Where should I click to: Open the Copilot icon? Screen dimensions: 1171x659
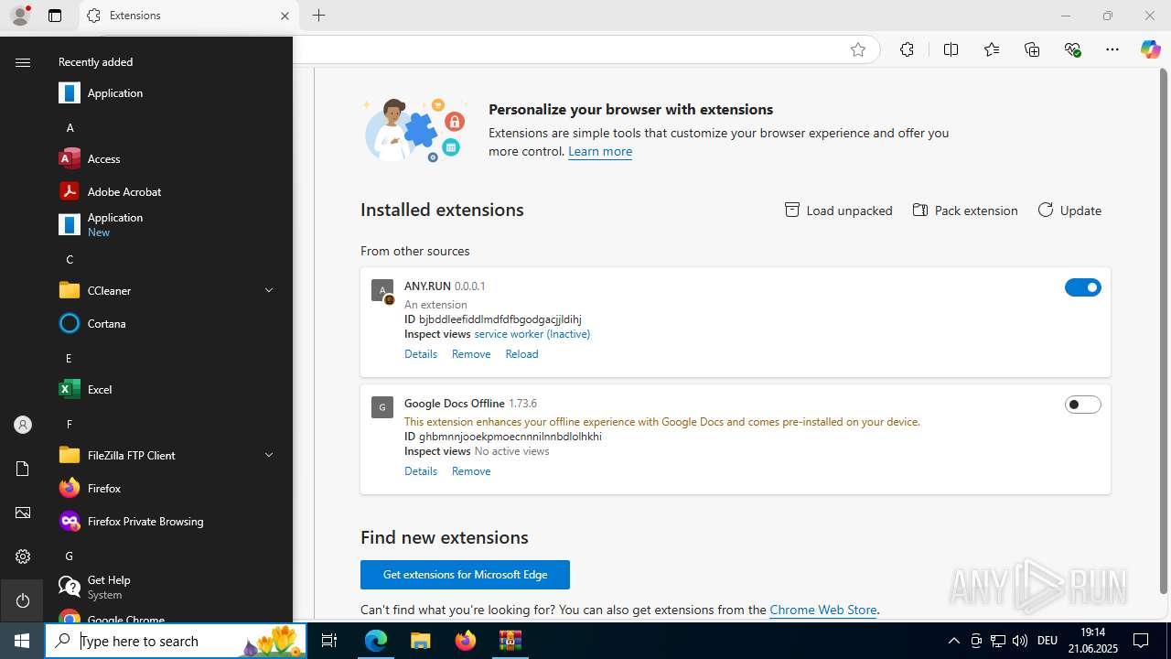point(1150,49)
